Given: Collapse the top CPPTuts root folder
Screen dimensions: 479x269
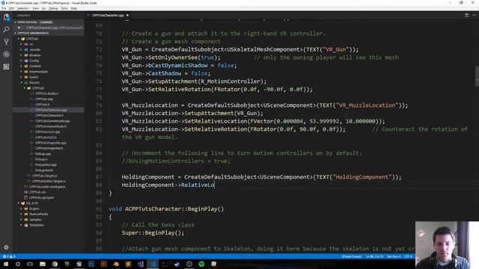Looking at the screenshot, I should coord(31,39).
